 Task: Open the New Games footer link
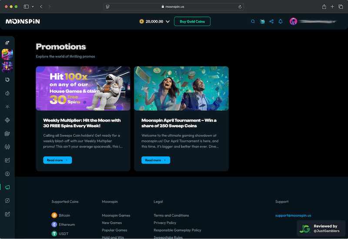click(x=112, y=223)
